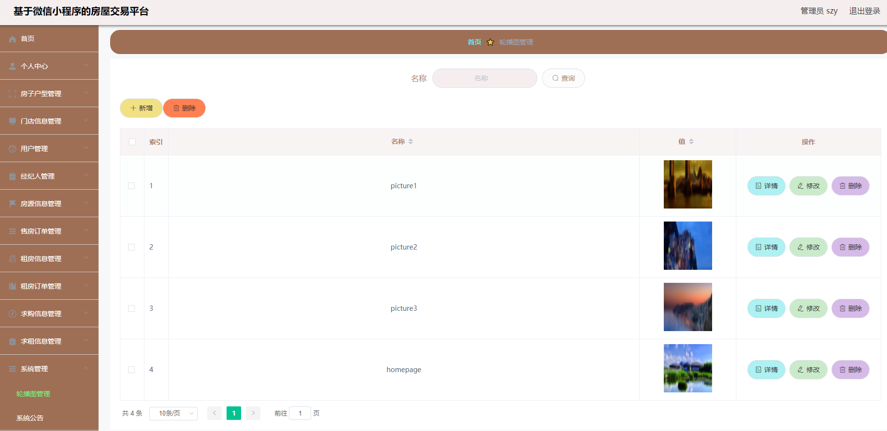Click 退出登录 to log out
887x431 pixels.
(x=864, y=11)
